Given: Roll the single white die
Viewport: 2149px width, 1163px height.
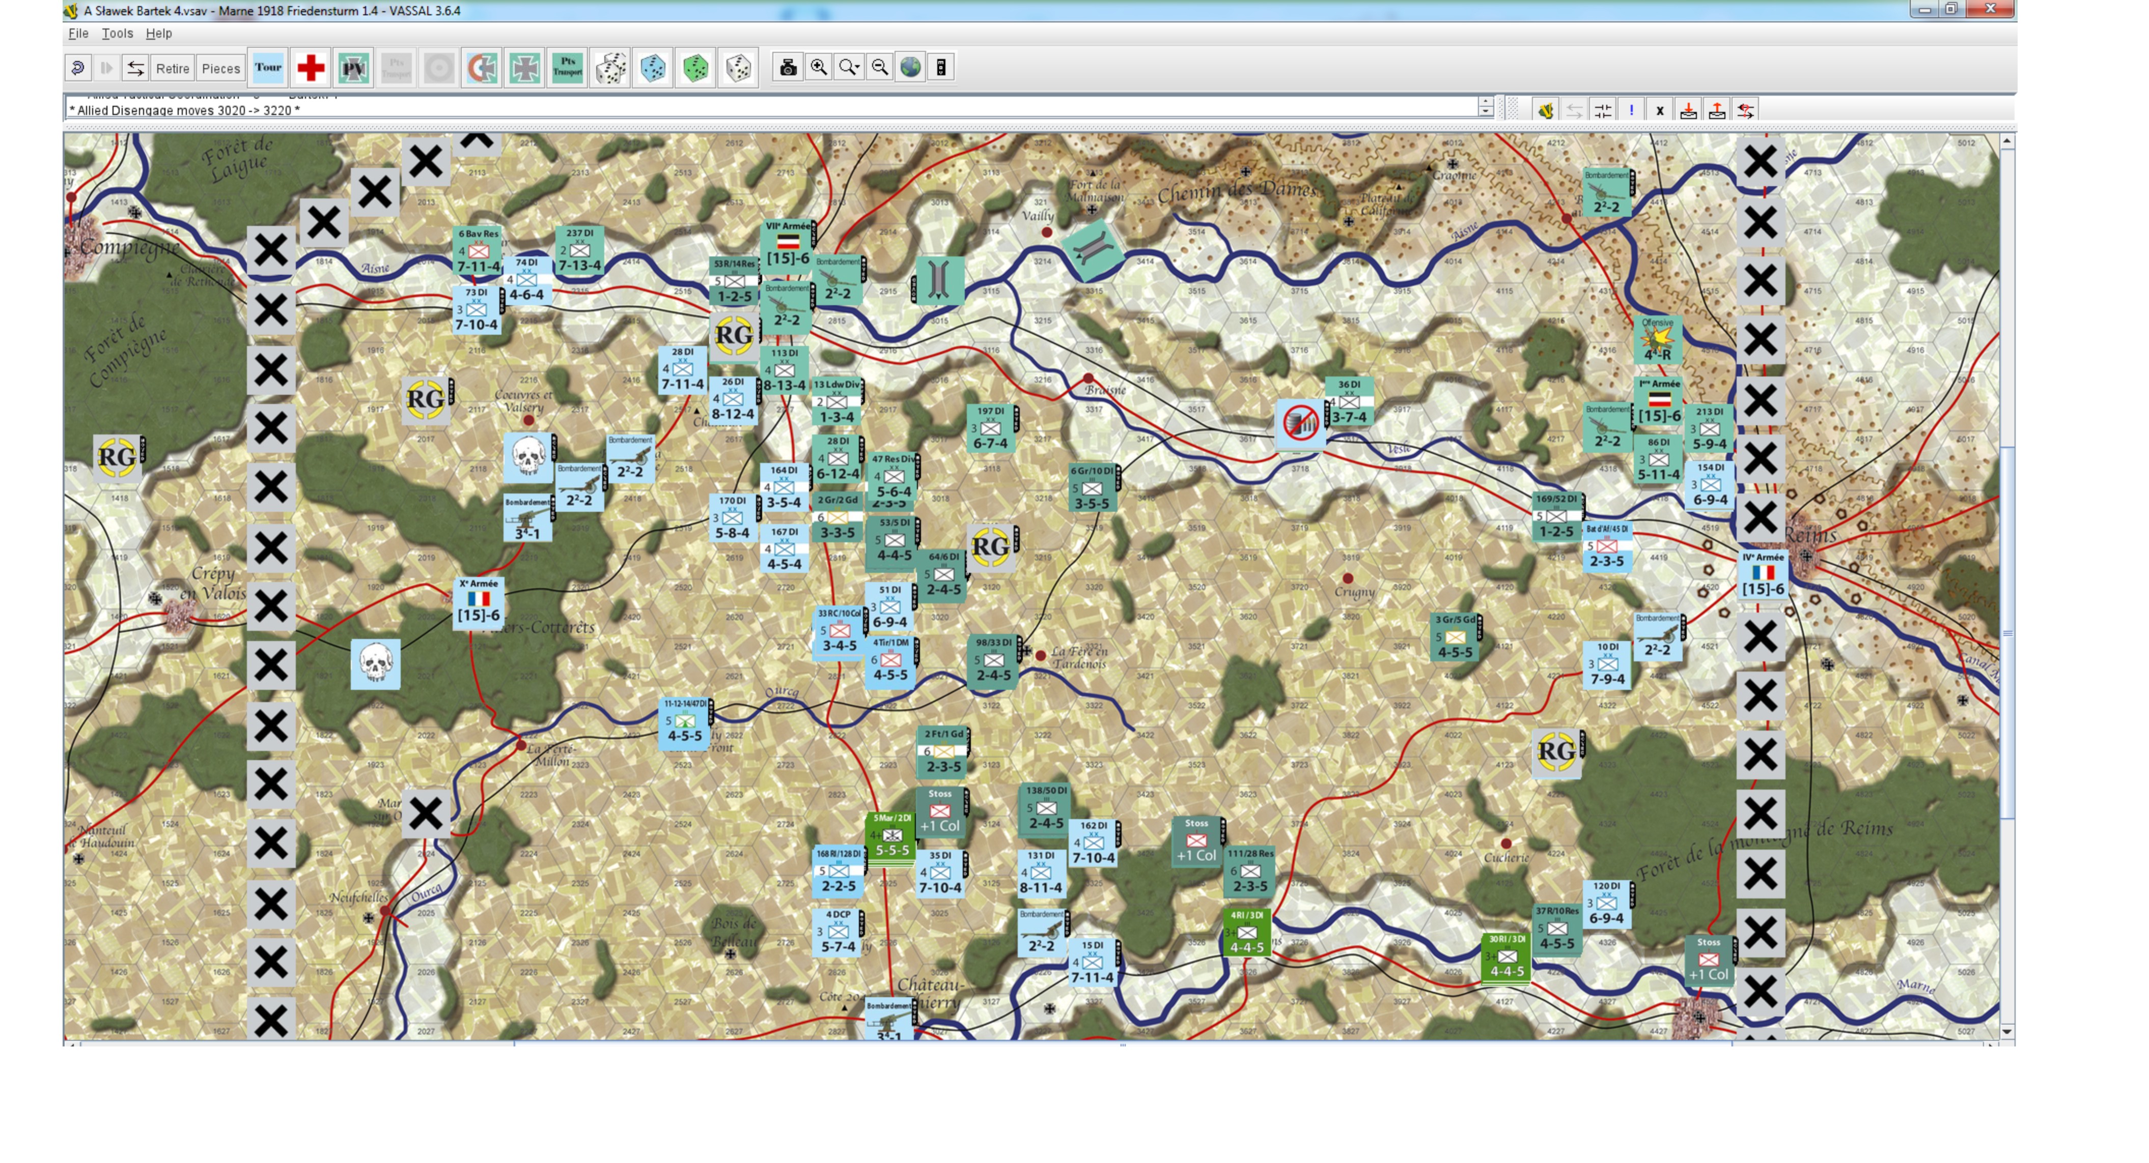Looking at the screenshot, I should pos(738,68).
